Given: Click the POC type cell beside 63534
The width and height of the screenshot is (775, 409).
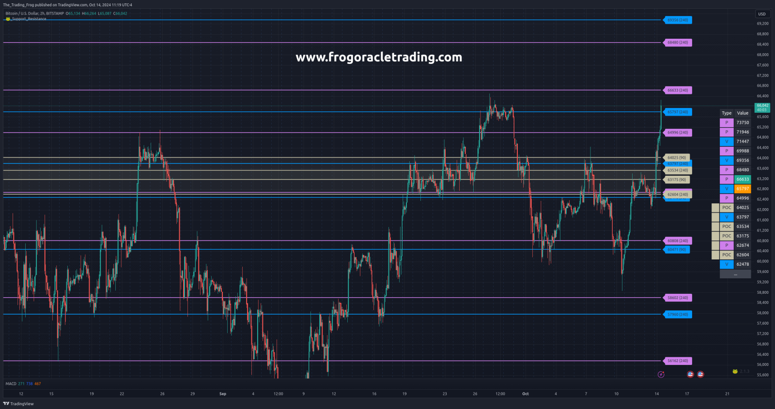Looking at the screenshot, I should (727, 227).
